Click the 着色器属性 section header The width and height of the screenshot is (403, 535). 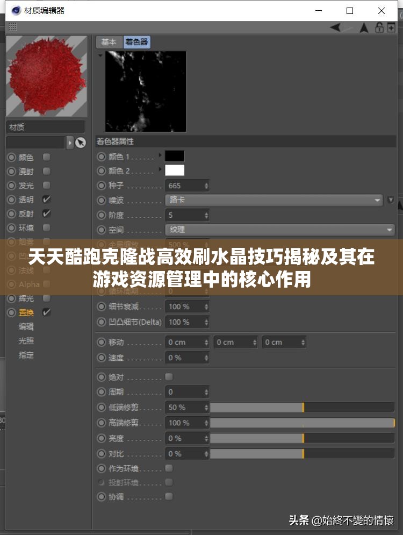click(246, 141)
